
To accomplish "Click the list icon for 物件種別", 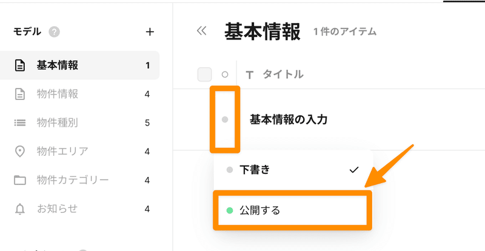I will pos(20,123).
